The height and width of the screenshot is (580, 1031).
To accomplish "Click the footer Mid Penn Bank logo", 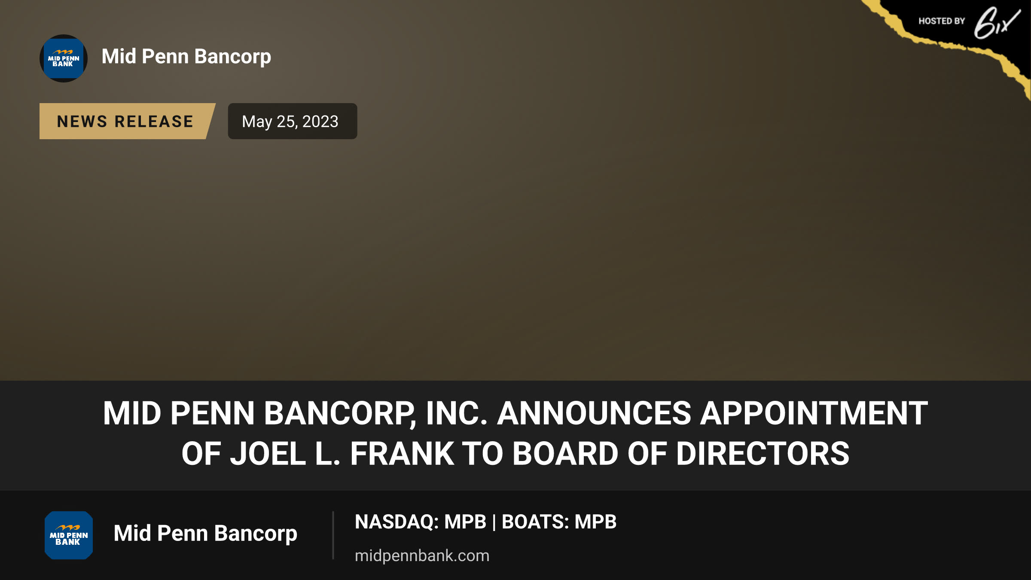I will [x=69, y=535].
